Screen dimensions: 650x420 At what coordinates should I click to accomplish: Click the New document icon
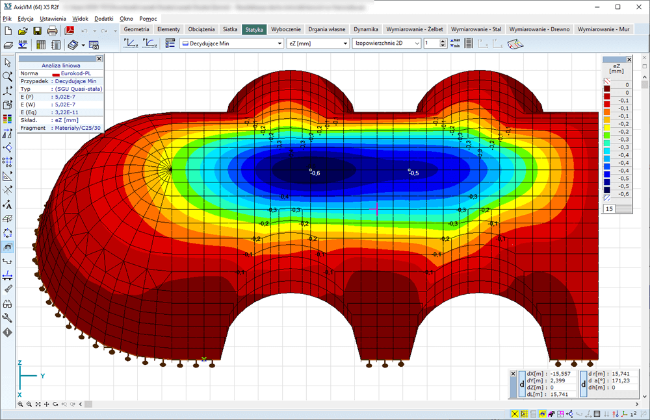click(x=8, y=31)
